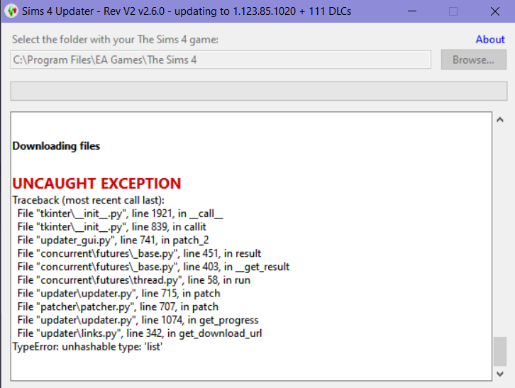Click the empty download progress bar

[257, 92]
